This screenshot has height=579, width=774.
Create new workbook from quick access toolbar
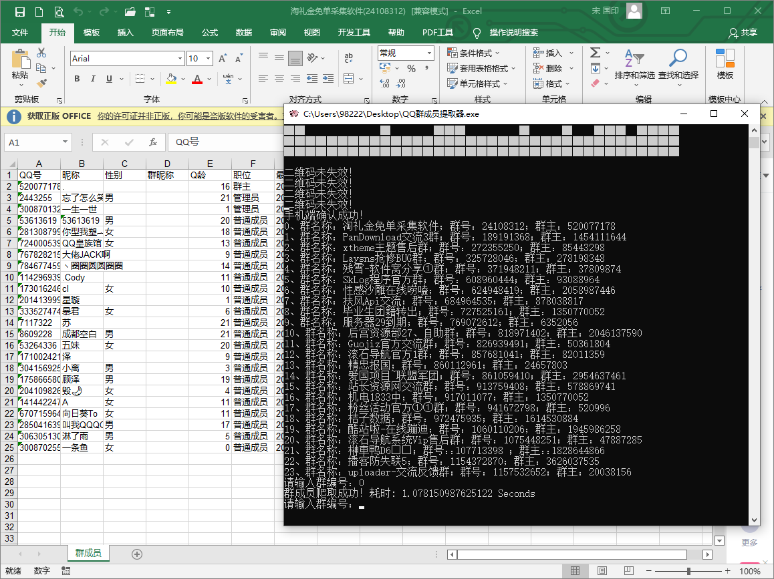pyautogui.click(x=39, y=11)
